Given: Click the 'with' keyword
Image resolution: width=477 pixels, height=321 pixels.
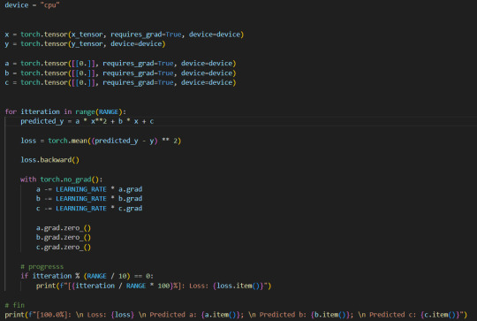Looking at the screenshot, I should [28, 180].
